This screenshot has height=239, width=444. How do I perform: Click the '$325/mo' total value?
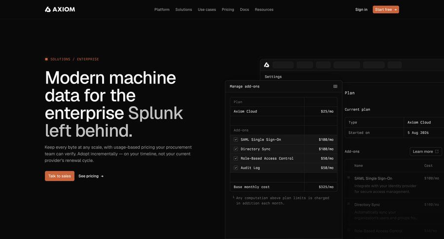point(326,187)
